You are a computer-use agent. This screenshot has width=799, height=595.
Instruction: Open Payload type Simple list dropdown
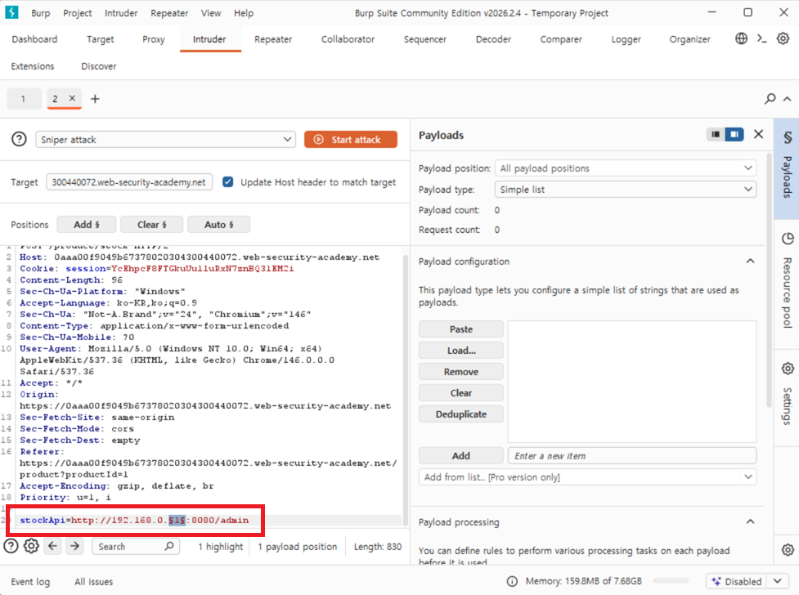[x=626, y=190]
